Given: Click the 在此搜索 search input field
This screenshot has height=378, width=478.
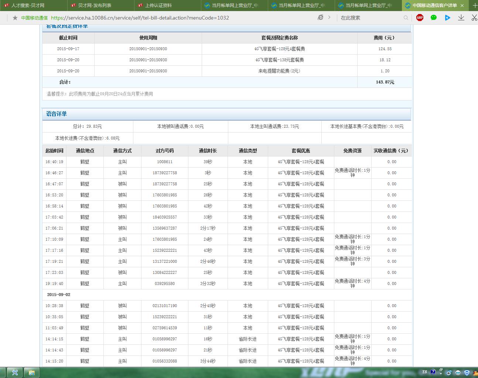Looking at the screenshot, I should (369, 18).
